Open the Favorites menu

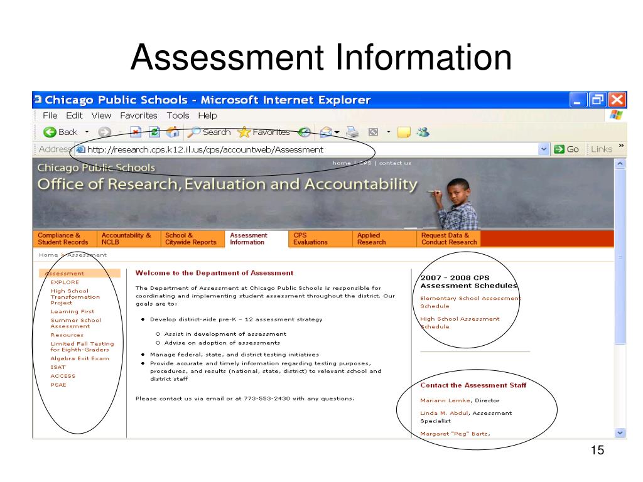(x=139, y=115)
